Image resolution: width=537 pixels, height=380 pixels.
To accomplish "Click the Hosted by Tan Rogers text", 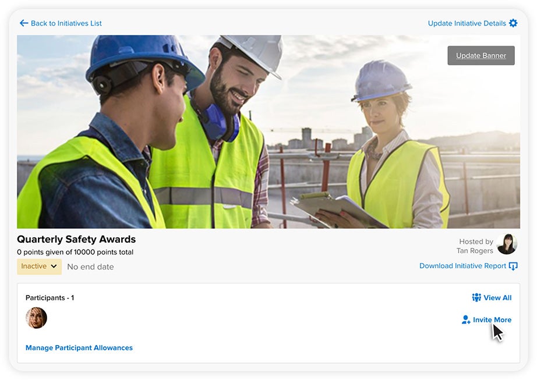I will (475, 246).
